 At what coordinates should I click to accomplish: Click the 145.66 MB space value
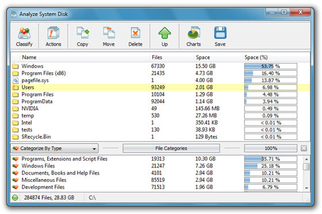coord(207,108)
